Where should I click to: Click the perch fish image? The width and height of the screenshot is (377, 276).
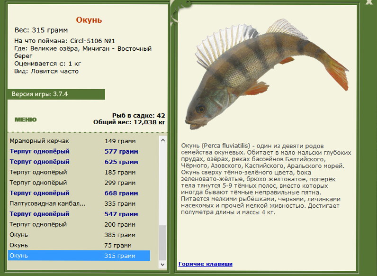pyautogui.click(x=267, y=74)
